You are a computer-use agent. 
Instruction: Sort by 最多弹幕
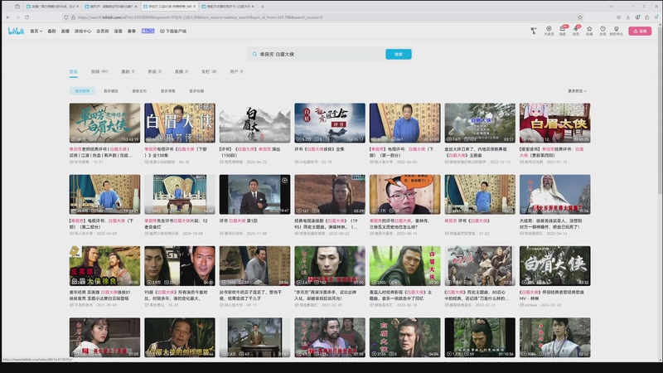coord(168,91)
